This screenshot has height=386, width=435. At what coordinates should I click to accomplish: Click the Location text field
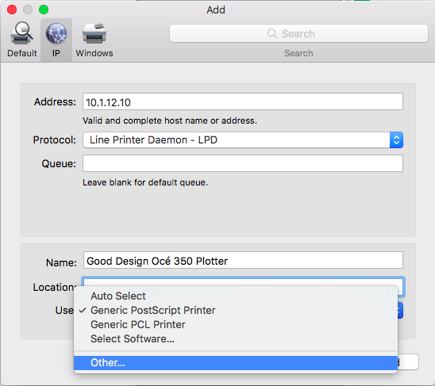(243, 281)
